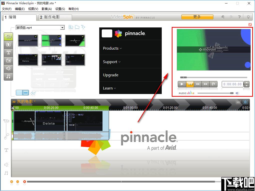Click the glasses preview icon
This screenshot has height=191, width=255.
pyautogui.click(x=33, y=93)
